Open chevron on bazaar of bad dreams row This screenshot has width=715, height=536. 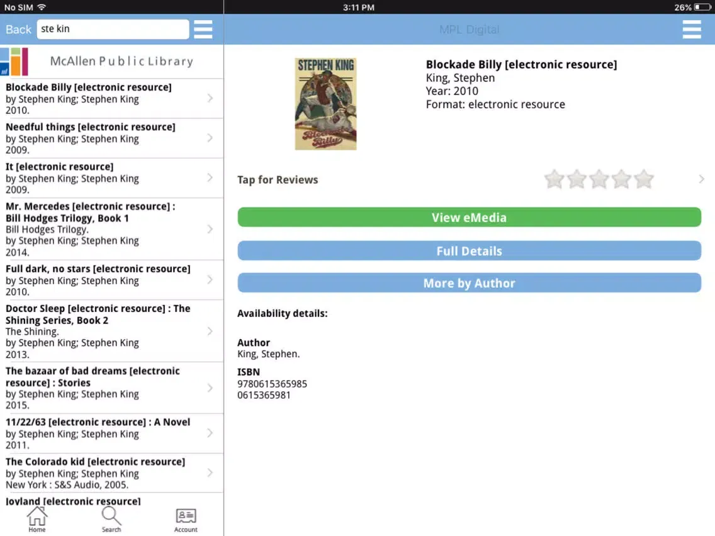[210, 388]
